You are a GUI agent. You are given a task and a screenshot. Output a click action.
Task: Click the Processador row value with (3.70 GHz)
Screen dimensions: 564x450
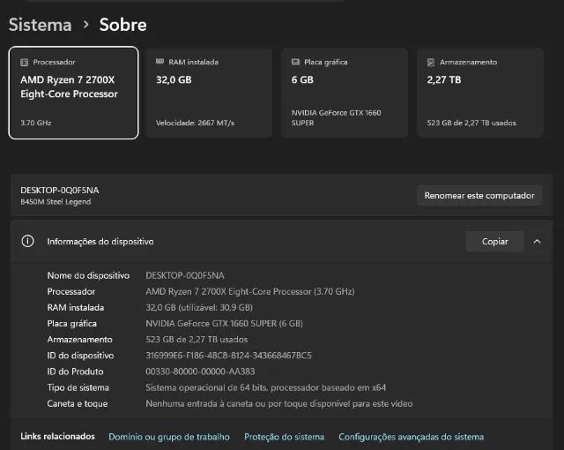250,291
